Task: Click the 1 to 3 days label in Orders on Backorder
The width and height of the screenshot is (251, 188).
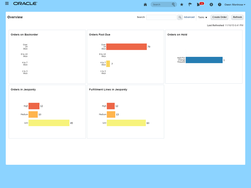Action: pyautogui.click(x=25, y=72)
